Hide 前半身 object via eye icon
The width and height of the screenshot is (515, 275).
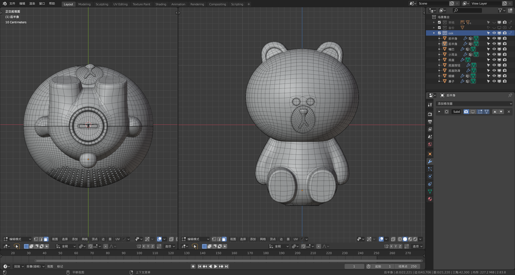coord(494,38)
